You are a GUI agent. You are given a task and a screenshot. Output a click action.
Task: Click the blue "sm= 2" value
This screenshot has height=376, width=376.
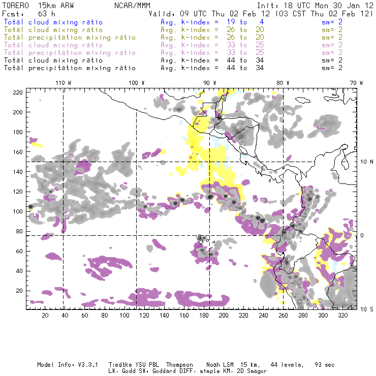click(332, 22)
